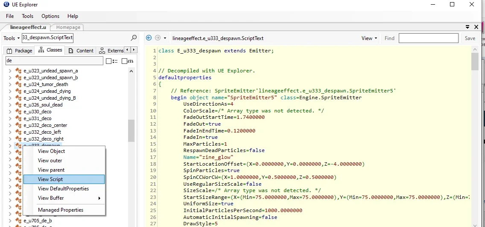The width and height of the screenshot is (485, 227).
Task: Open the Tools menu in menu bar
Action: tap(27, 16)
